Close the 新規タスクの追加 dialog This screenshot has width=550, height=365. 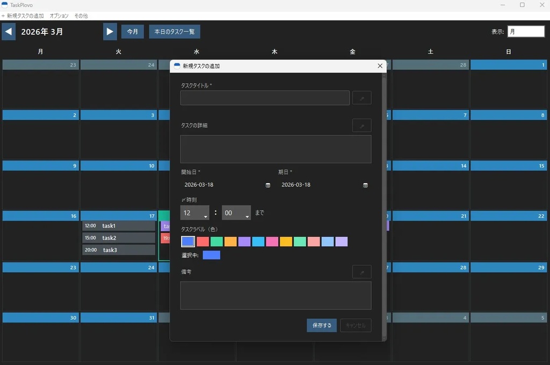(x=380, y=66)
